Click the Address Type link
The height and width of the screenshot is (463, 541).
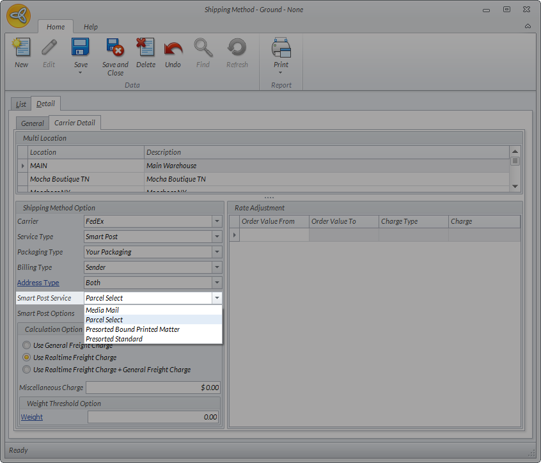click(x=38, y=283)
